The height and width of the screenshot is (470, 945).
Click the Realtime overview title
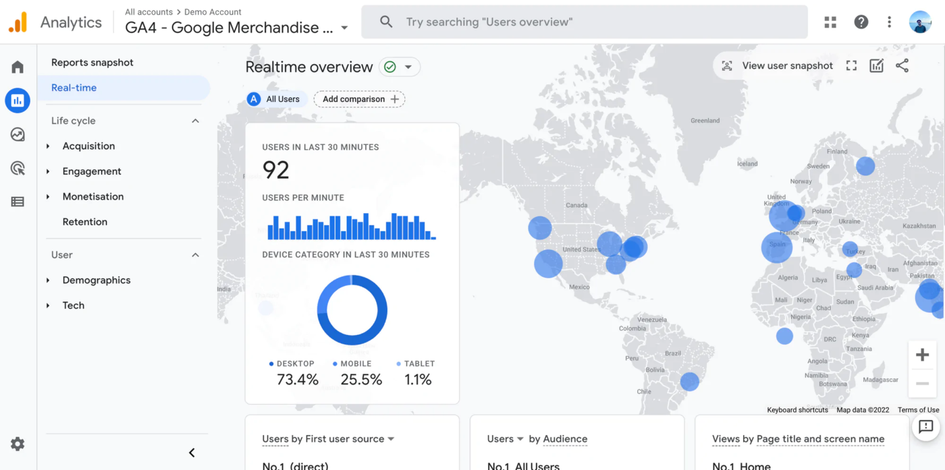(309, 67)
